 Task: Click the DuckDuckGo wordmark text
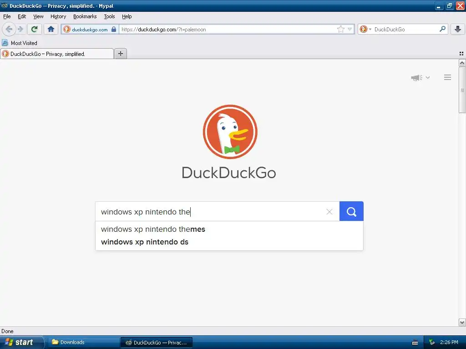[229, 173]
